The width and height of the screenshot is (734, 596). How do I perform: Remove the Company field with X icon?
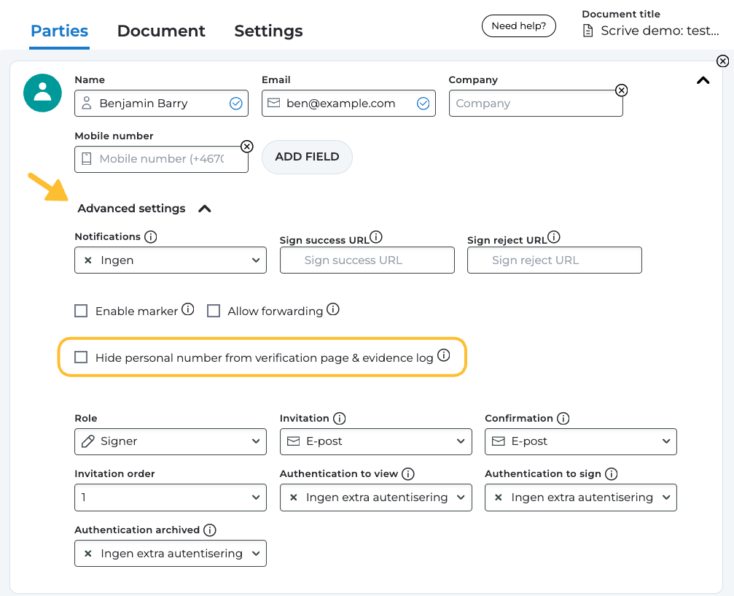click(621, 90)
